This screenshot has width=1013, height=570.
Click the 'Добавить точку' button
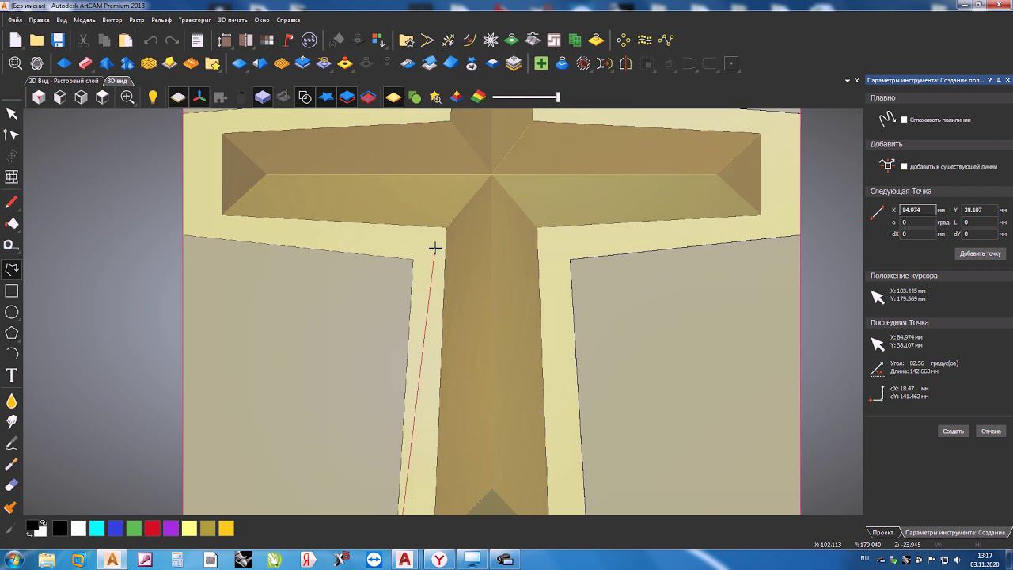coord(981,253)
